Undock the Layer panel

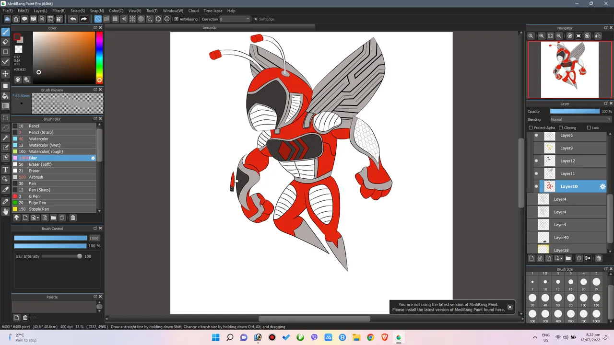tap(606, 103)
